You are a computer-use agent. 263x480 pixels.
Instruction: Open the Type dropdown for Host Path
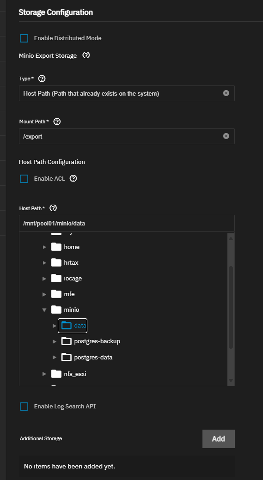coord(127,93)
